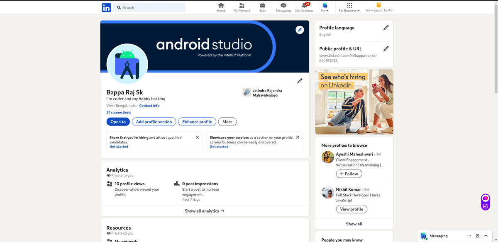
Task: Close the 'Showcase your services' card
Action: [298, 137]
